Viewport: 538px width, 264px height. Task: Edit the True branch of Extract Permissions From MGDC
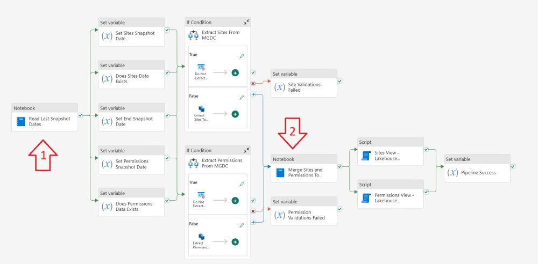pos(242,184)
